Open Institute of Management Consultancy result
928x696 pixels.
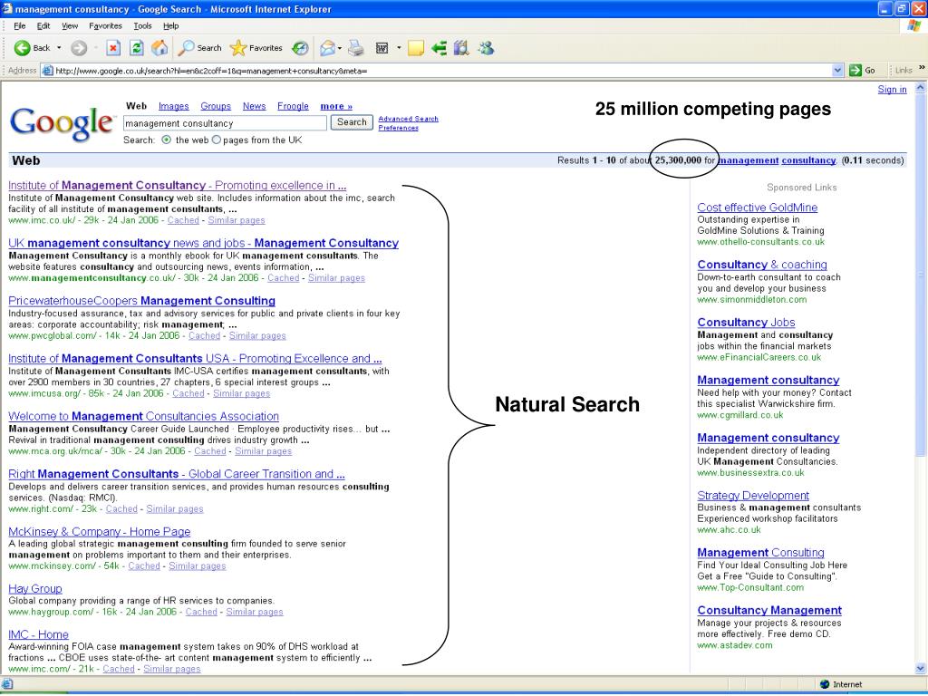coord(177,185)
